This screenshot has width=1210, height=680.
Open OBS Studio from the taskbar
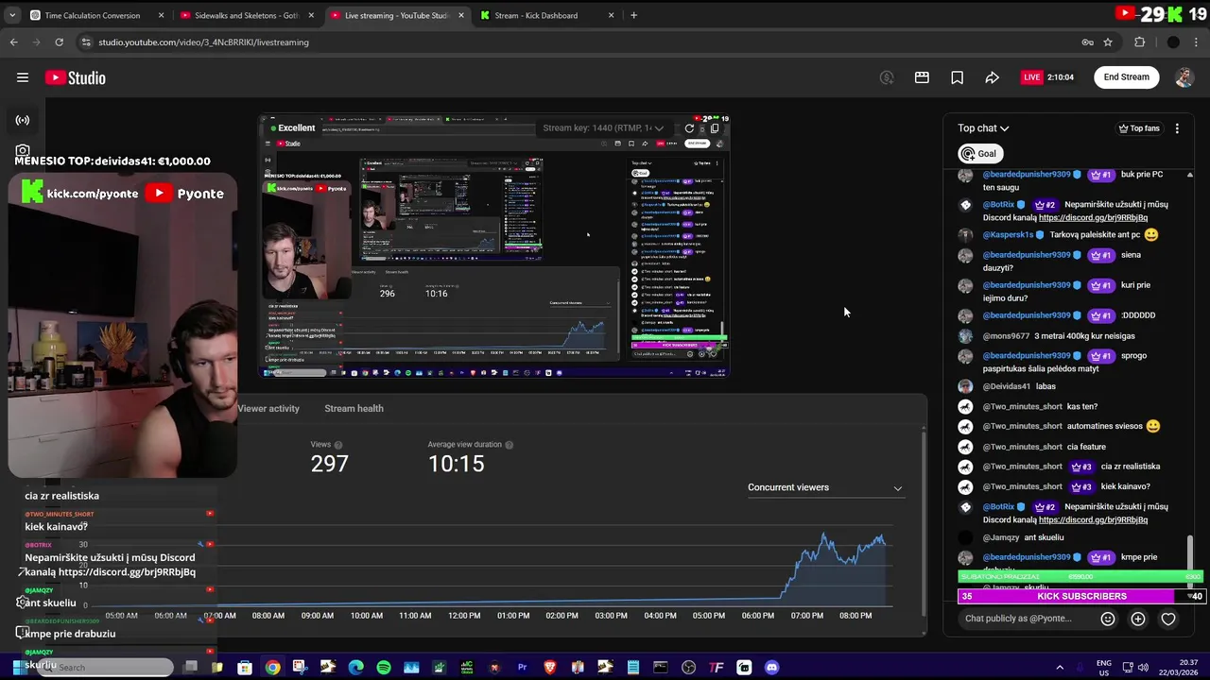pyautogui.click(x=688, y=668)
